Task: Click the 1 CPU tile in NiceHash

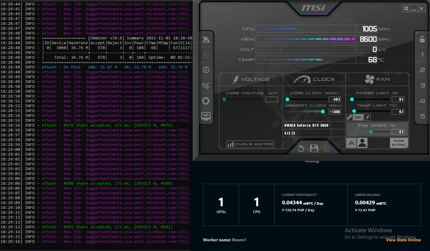Action: tap(257, 205)
